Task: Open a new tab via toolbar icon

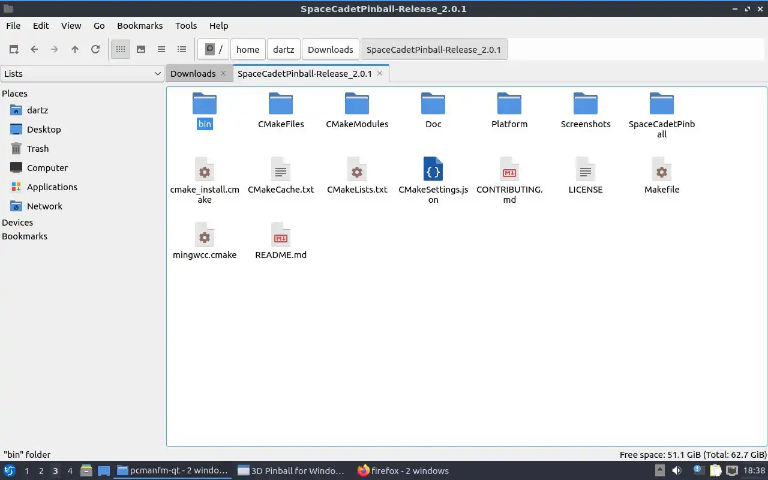Action: coord(14,49)
